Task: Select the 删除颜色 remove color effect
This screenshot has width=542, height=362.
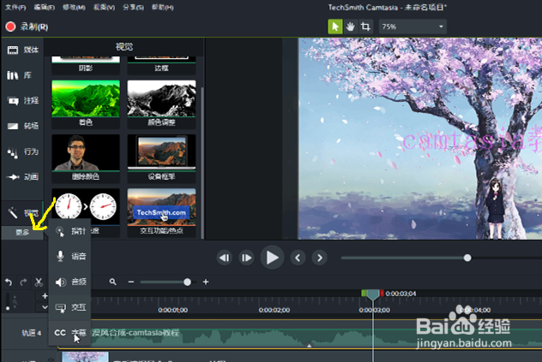Action: pos(86,157)
